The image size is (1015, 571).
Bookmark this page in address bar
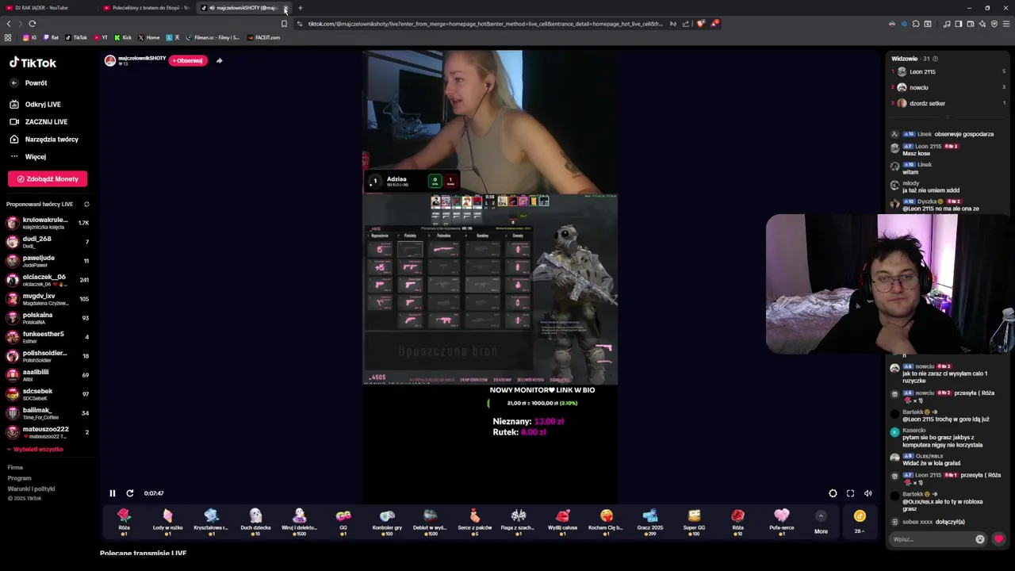(284, 24)
